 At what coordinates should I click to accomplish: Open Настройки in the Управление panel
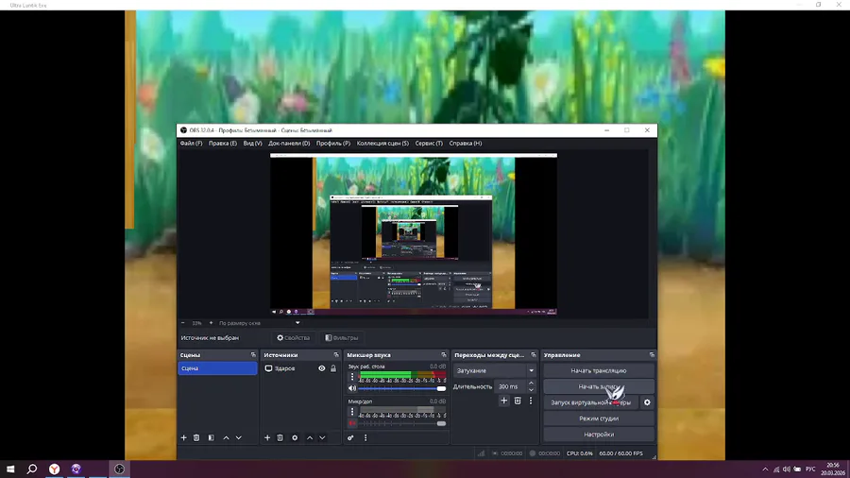click(599, 435)
